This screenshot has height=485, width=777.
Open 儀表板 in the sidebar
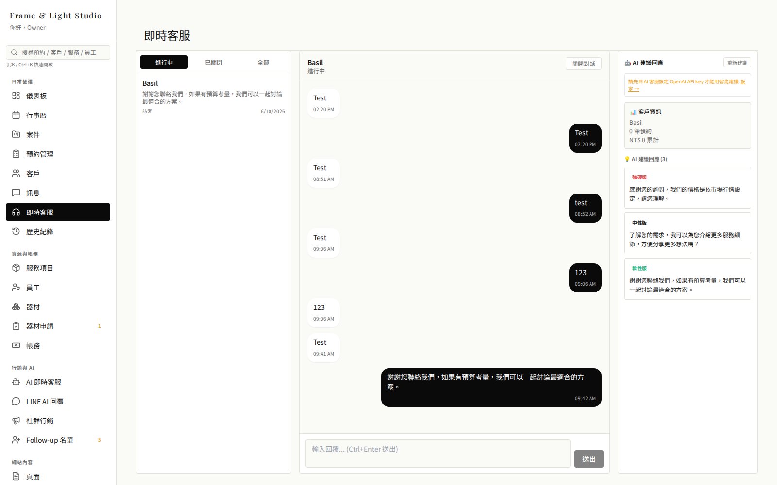58,96
